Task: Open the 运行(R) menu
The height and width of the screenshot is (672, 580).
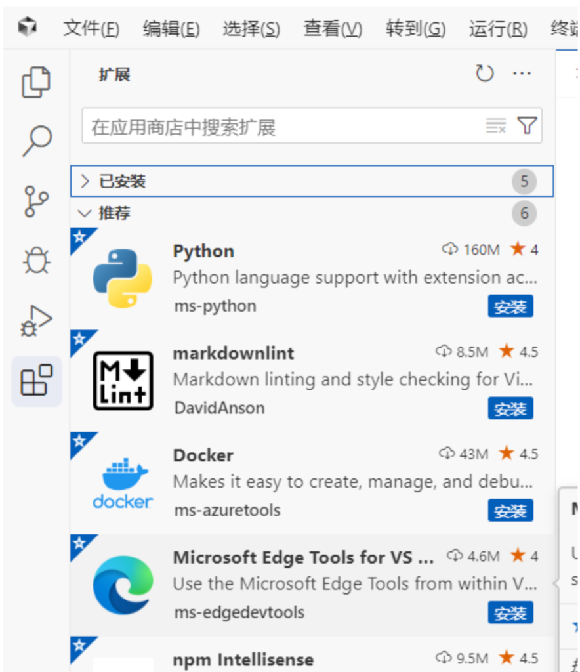Action: click(498, 29)
